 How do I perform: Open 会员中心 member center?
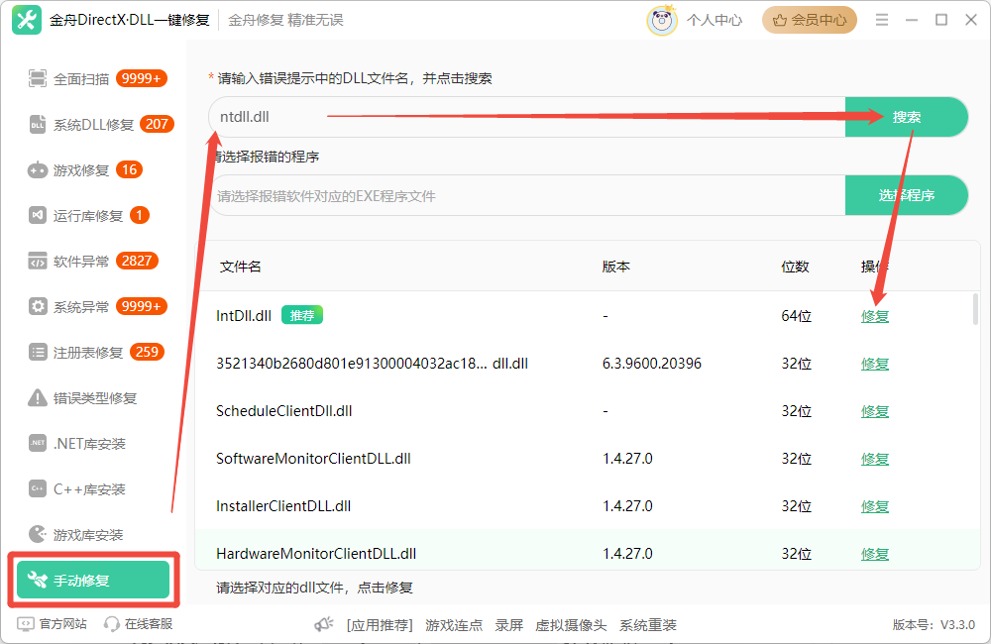(810, 19)
